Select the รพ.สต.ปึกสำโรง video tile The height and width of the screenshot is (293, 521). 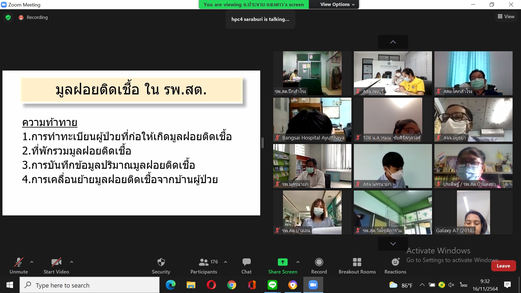pyautogui.click(x=312, y=73)
